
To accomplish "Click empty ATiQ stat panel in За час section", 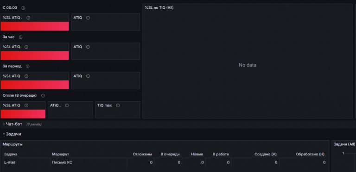I will 106,51.
